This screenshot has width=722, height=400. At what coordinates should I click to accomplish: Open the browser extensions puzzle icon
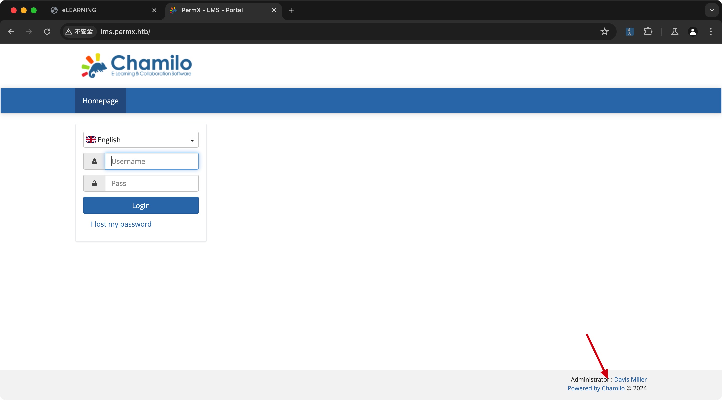click(648, 32)
